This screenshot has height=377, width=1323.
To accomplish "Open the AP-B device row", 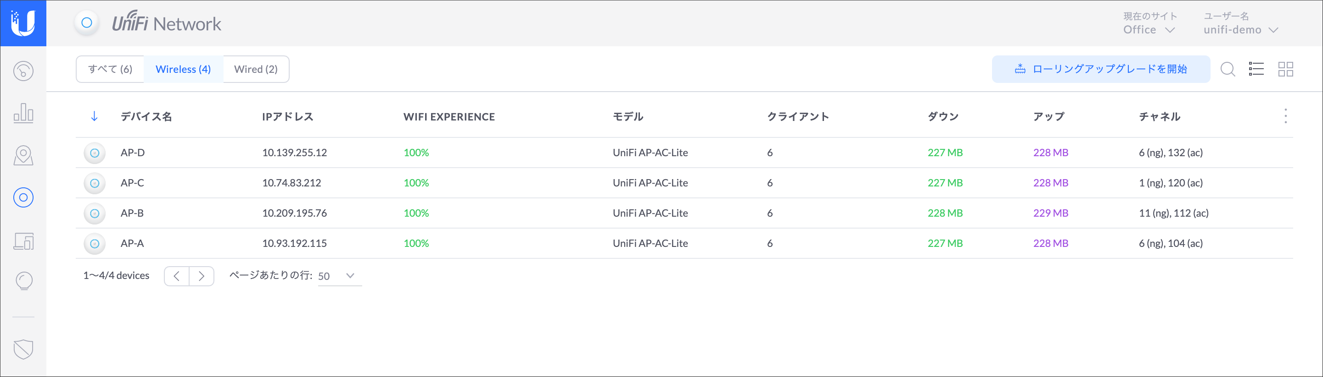I will (132, 213).
